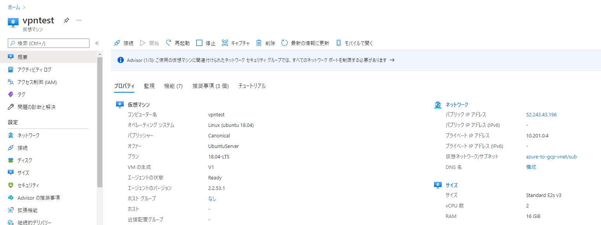This screenshot has width=601, height=225.
Task: Select the プロパティ tab
Action: click(x=124, y=86)
